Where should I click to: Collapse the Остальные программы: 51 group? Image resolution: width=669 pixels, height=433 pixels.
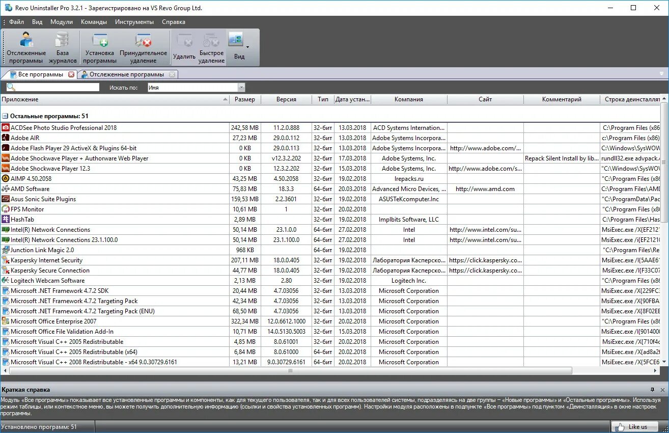click(5, 116)
